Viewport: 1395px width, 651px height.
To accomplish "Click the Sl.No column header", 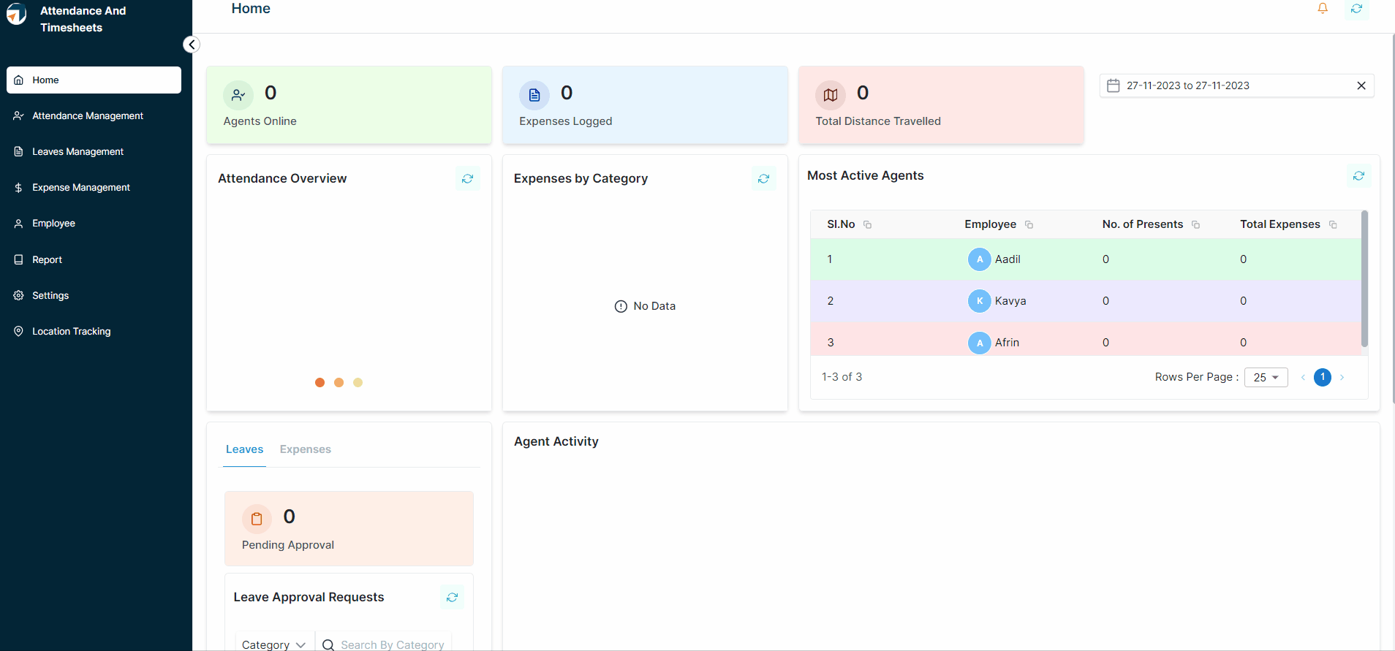I will 841,224.
